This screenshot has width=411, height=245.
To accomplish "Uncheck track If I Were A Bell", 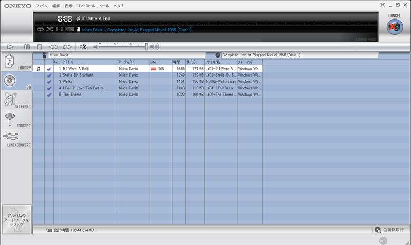I will point(49,69).
